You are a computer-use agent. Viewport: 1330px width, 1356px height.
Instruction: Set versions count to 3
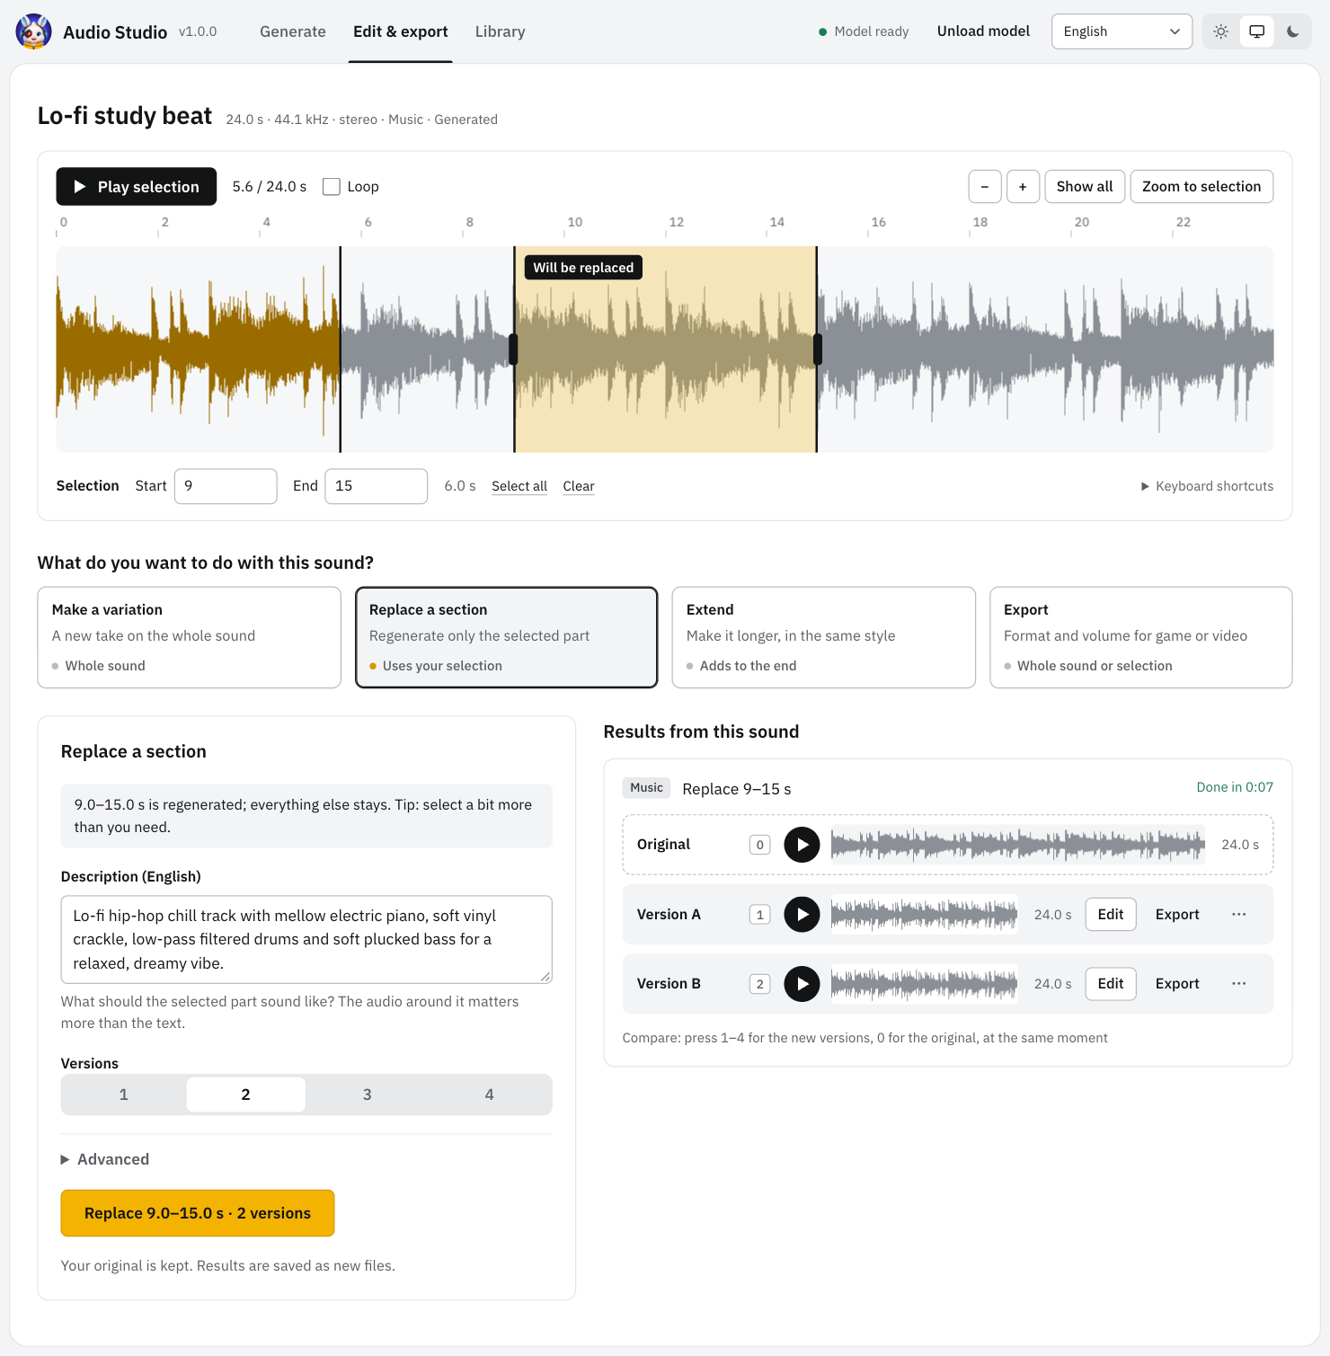click(x=367, y=1095)
